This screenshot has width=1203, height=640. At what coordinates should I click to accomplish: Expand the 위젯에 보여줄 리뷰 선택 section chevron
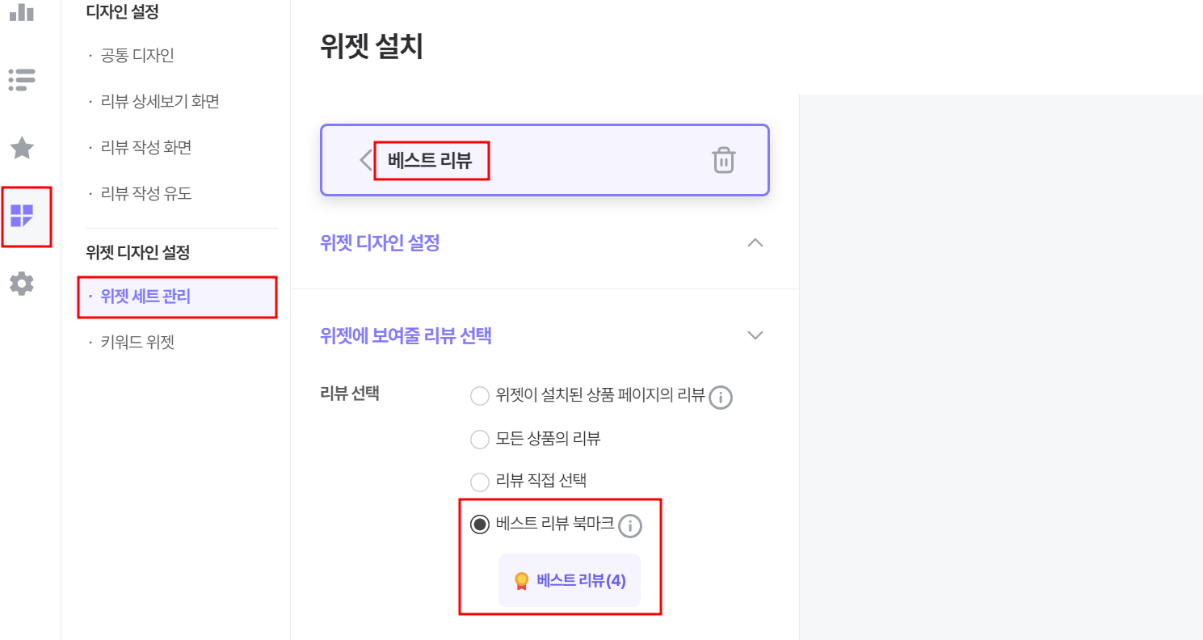point(755,335)
